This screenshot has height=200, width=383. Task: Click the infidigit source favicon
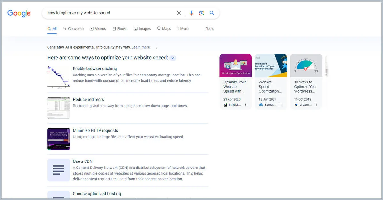point(225,105)
